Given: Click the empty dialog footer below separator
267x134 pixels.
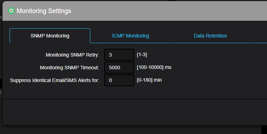Looking at the screenshot, I should [x=135, y=112].
